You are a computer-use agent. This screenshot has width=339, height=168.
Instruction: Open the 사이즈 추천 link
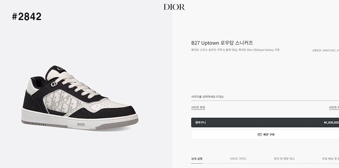(x=198, y=107)
